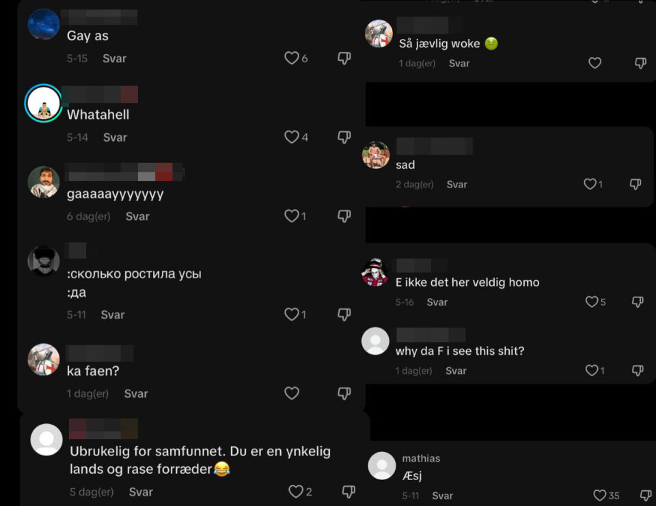This screenshot has width=656, height=506.
Task: Dislike the 'Whatahell' comment
Action: tap(344, 137)
